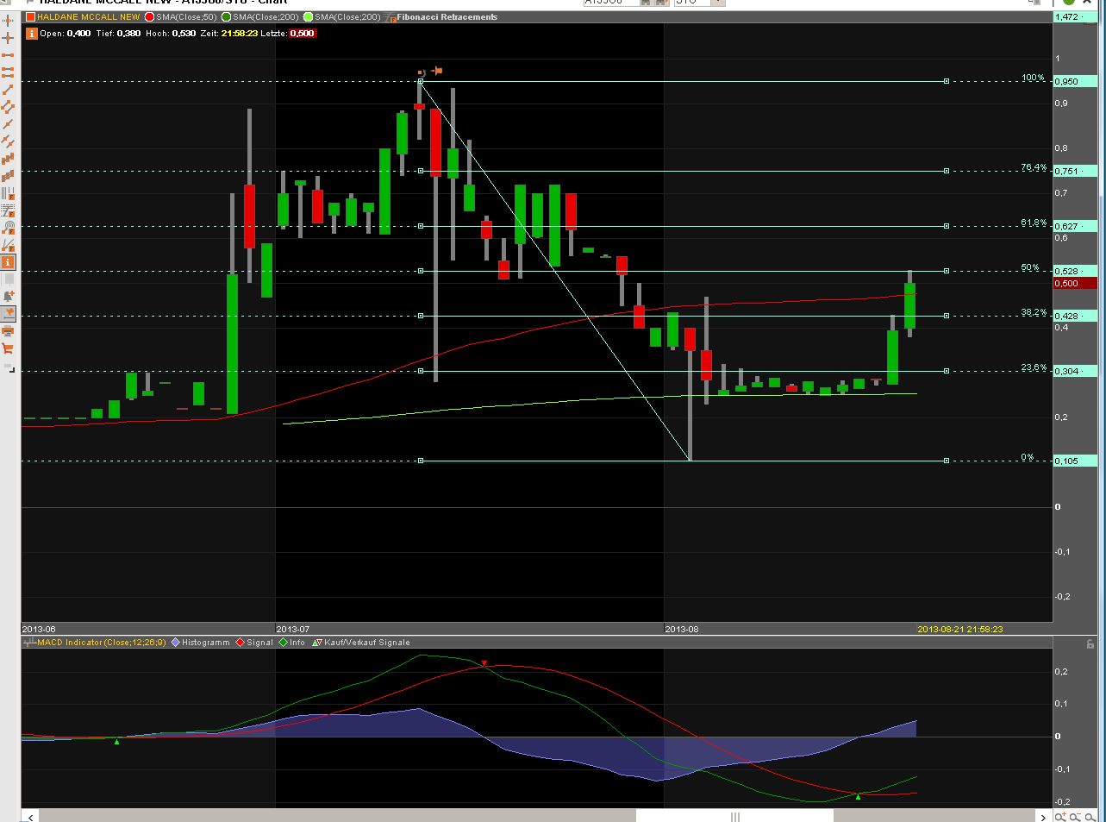Select the solid crosshair plus tool

8,38
